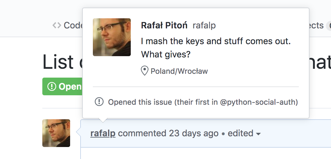Click the large profile photo in hovercard
This screenshot has height=159, width=331.
tap(112, 37)
